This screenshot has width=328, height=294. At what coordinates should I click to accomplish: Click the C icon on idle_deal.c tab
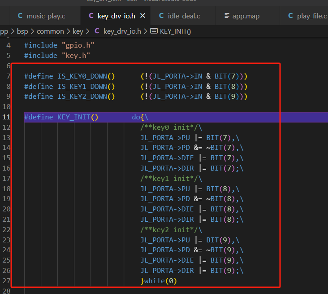pyautogui.click(x=161, y=16)
